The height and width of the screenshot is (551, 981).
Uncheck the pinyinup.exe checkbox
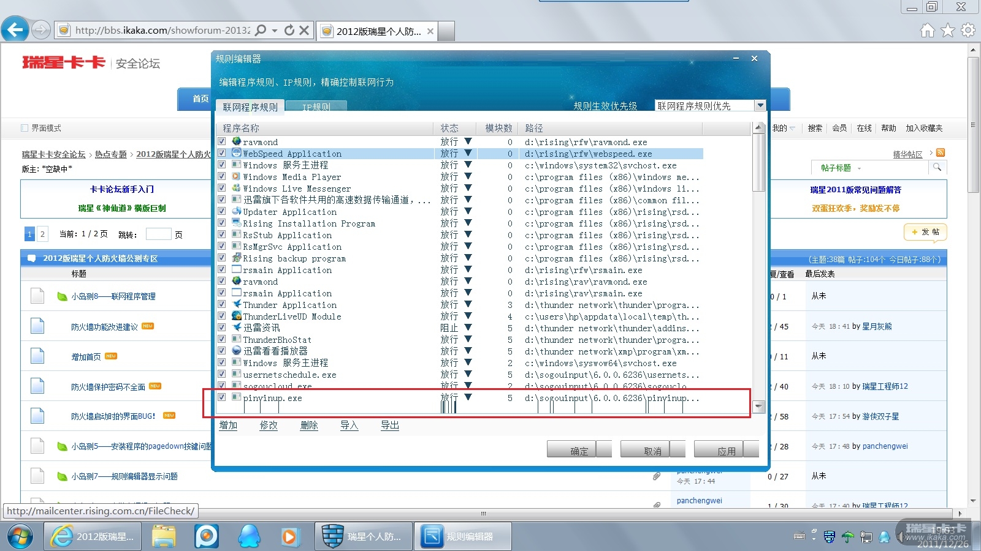(x=222, y=397)
